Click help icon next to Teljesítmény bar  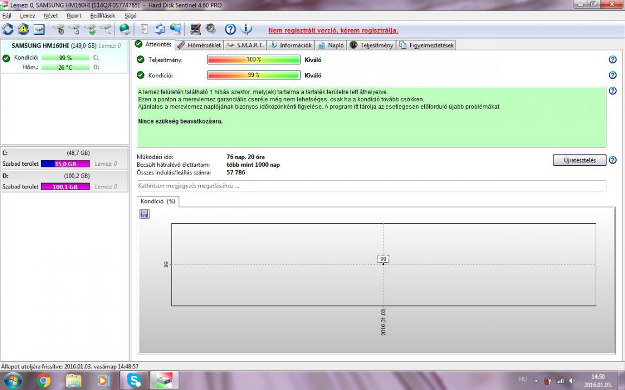coord(613,60)
